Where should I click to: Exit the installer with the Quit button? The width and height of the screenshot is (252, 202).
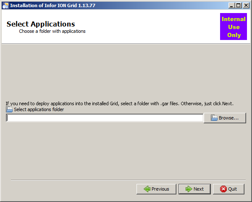tap(228, 189)
